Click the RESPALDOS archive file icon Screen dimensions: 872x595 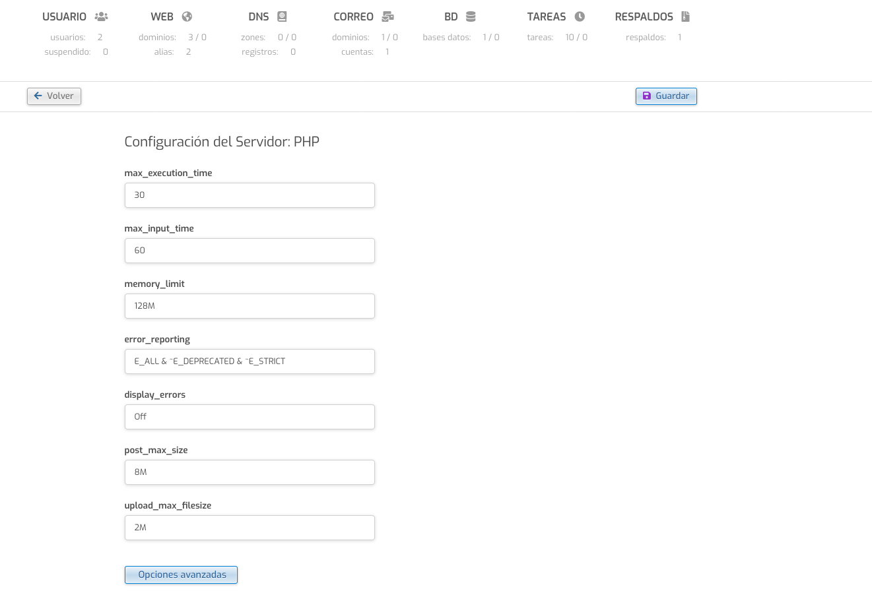click(685, 16)
